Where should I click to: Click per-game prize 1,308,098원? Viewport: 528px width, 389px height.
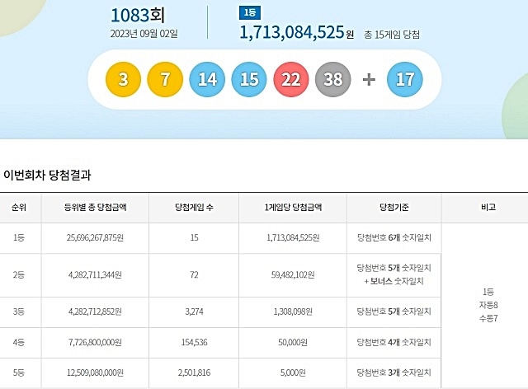293,312
